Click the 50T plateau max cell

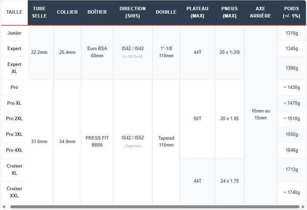[x=197, y=119]
